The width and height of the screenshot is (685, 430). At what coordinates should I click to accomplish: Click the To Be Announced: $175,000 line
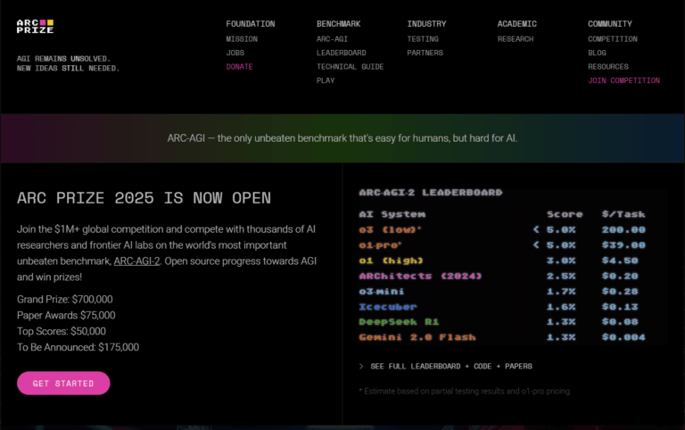pyautogui.click(x=78, y=347)
